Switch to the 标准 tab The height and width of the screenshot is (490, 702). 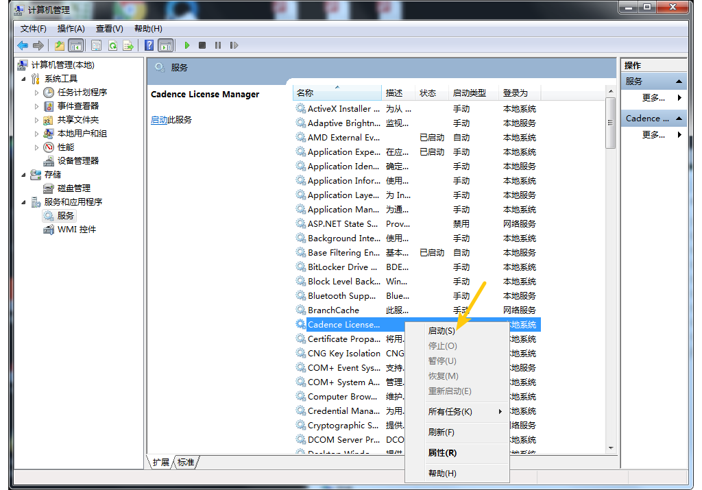[186, 463]
